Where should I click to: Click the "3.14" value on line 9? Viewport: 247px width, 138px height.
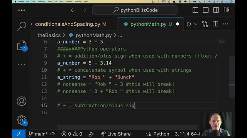tap(106, 63)
